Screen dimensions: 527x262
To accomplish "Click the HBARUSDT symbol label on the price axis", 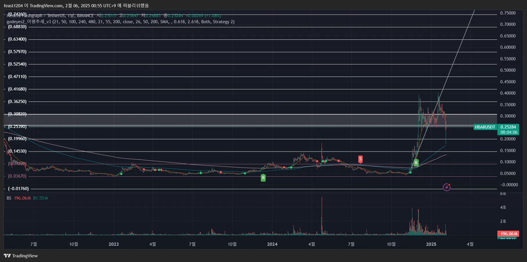I will pos(485,127).
